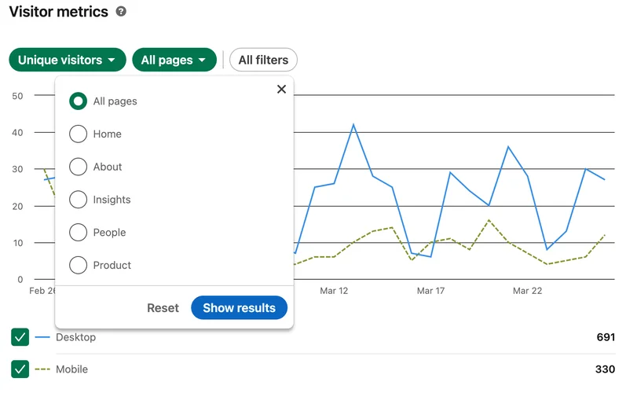Click the Mar 22 date label on axis

527,291
